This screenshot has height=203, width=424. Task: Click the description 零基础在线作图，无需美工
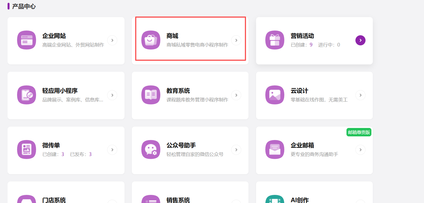pyautogui.click(x=319, y=100)
